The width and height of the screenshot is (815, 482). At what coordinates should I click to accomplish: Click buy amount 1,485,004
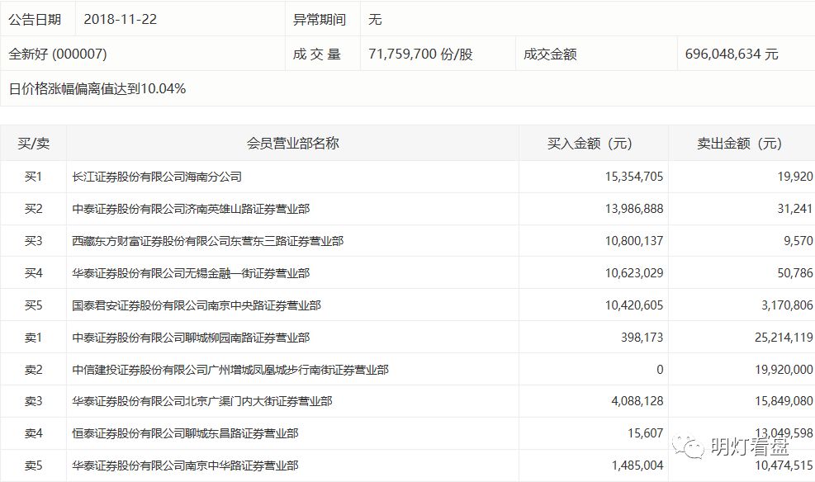(637, 465)
